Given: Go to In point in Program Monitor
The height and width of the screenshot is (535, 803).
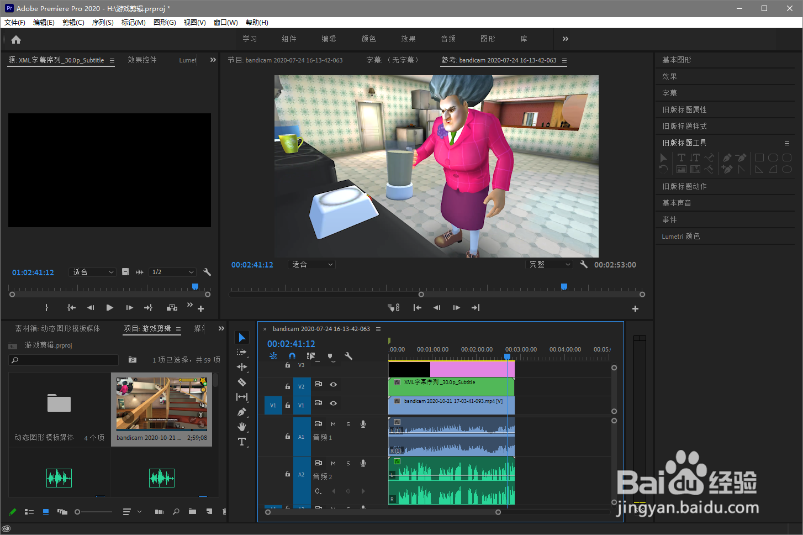Looking at the screenshot, I should click(418, 308).
